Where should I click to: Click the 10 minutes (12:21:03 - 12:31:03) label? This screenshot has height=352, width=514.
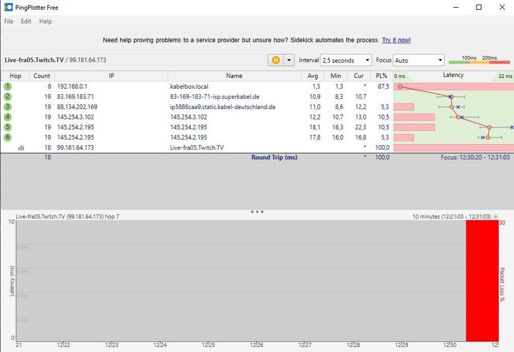coord(452,217)
